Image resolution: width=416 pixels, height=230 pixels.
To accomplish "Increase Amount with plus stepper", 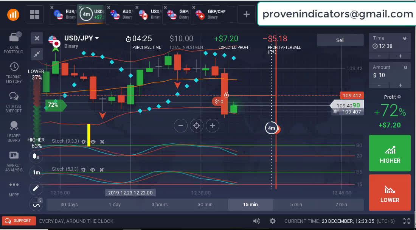I will pyautogui.click(x=400, y=85).
